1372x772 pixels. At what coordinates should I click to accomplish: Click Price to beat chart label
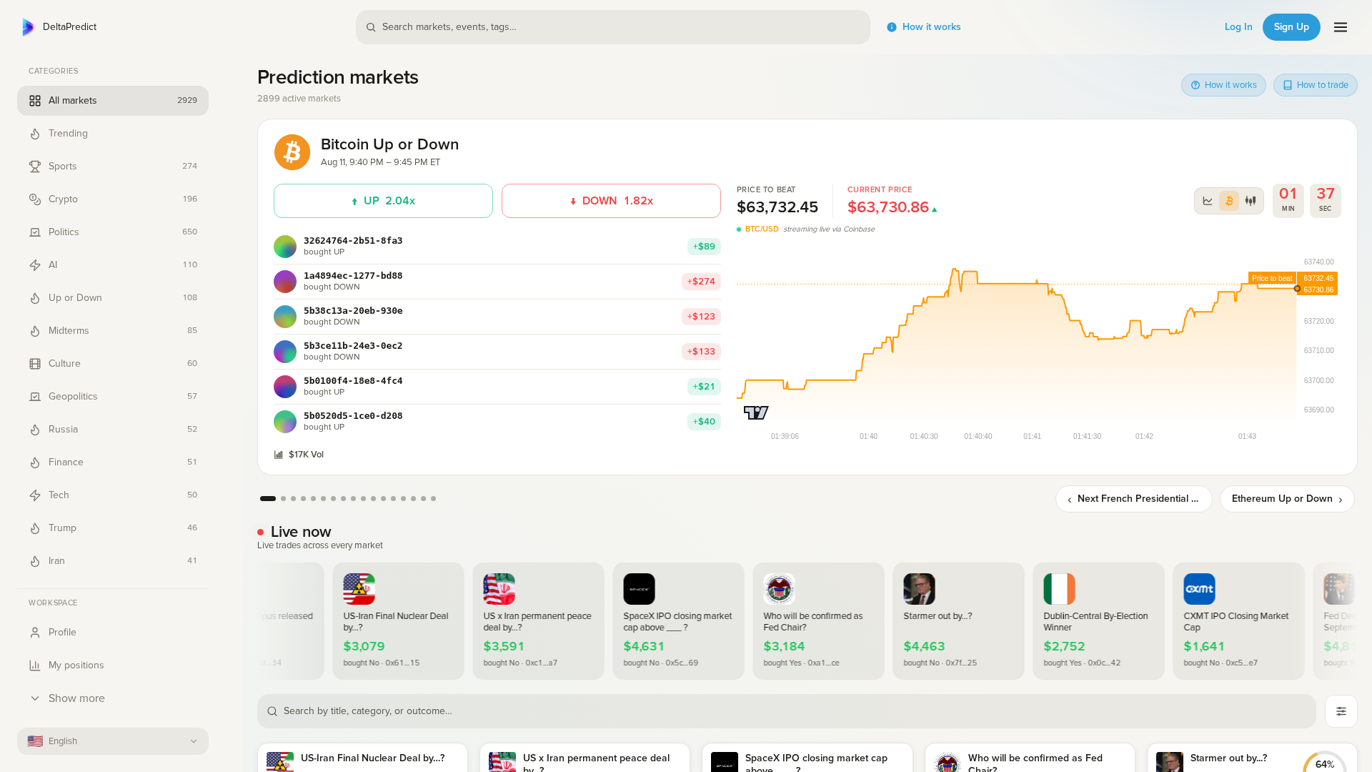pos(1272,278)
